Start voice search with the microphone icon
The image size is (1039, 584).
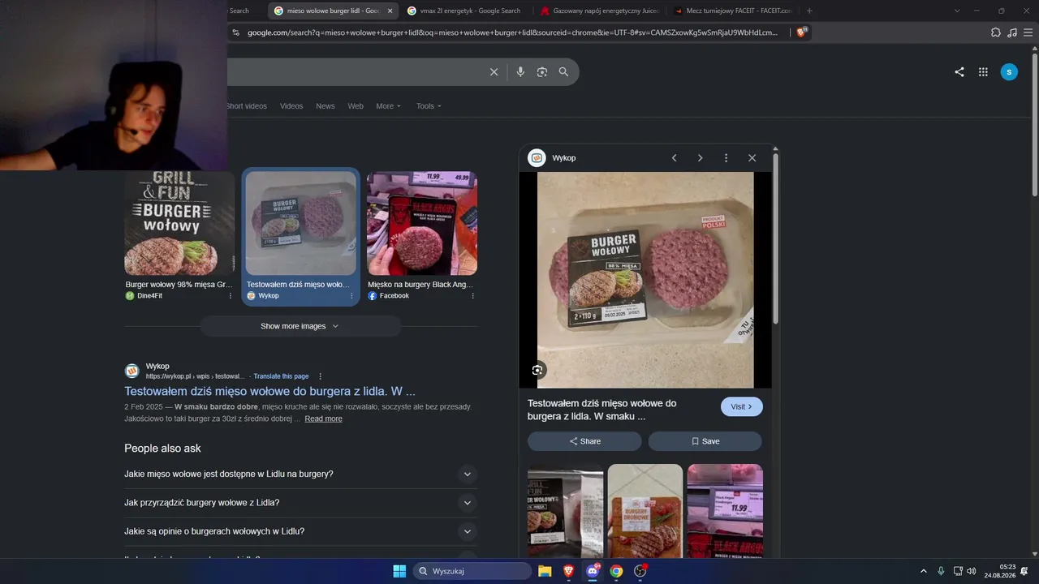tap(520, 72)
